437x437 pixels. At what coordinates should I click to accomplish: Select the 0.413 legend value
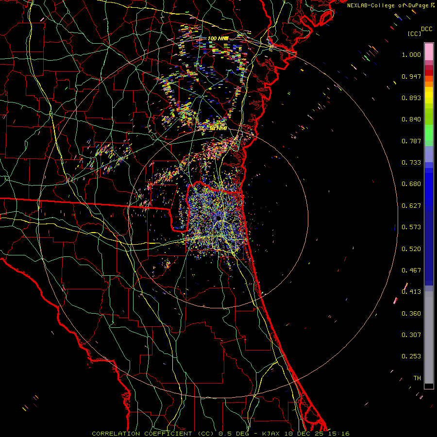pyautogui.click(x=411, y=292)
